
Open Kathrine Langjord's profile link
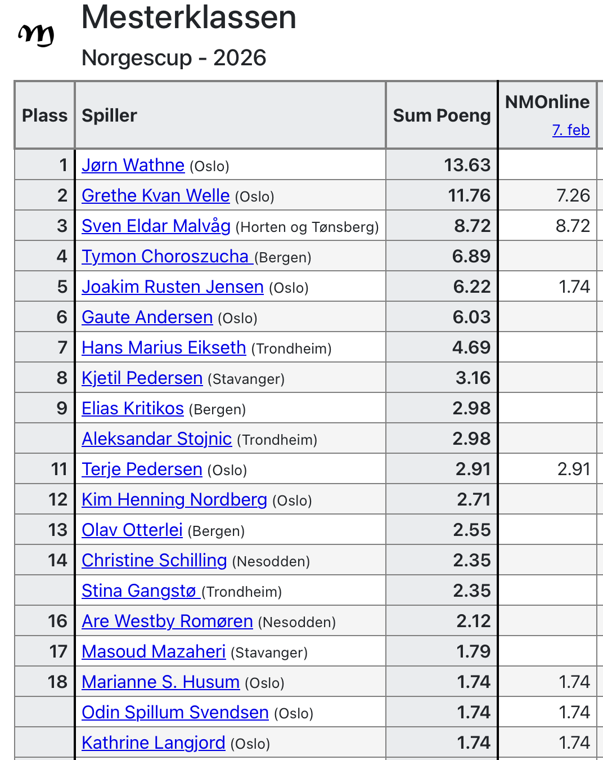point(153,743)
